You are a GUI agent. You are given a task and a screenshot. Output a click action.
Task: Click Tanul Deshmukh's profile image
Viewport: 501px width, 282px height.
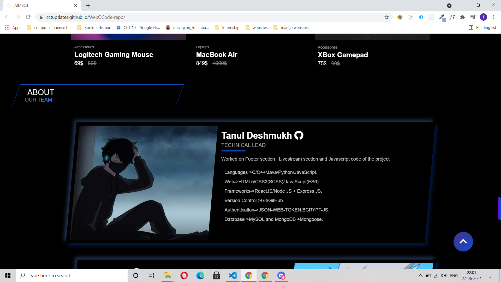point(144,183)
